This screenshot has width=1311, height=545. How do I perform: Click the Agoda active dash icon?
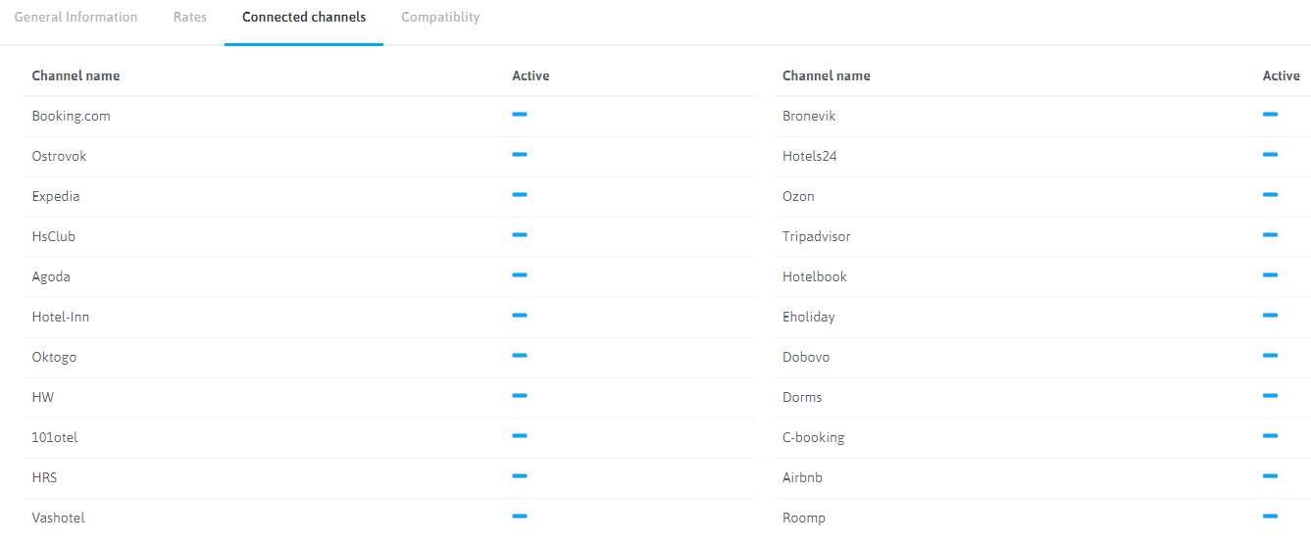tap(520, 275)
